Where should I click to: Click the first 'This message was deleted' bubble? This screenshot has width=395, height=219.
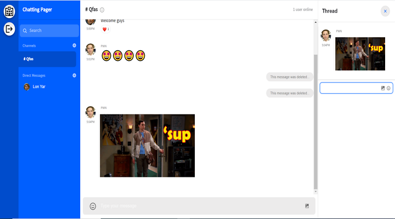point(290,77)
